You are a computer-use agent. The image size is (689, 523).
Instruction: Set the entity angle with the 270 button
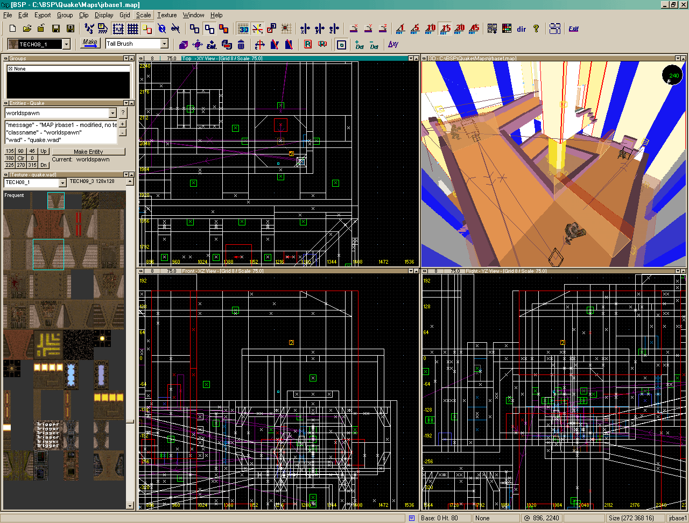(x=21, y=165)
